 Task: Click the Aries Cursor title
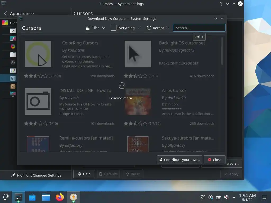(x=174, y=90)
